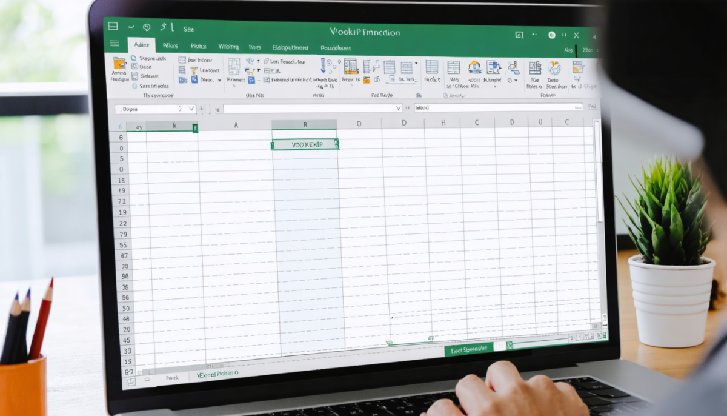This screenshot has height=416, width=727.
Task: Switch to the 'Pioics' ribbon tab
Action: click(198, 46)
